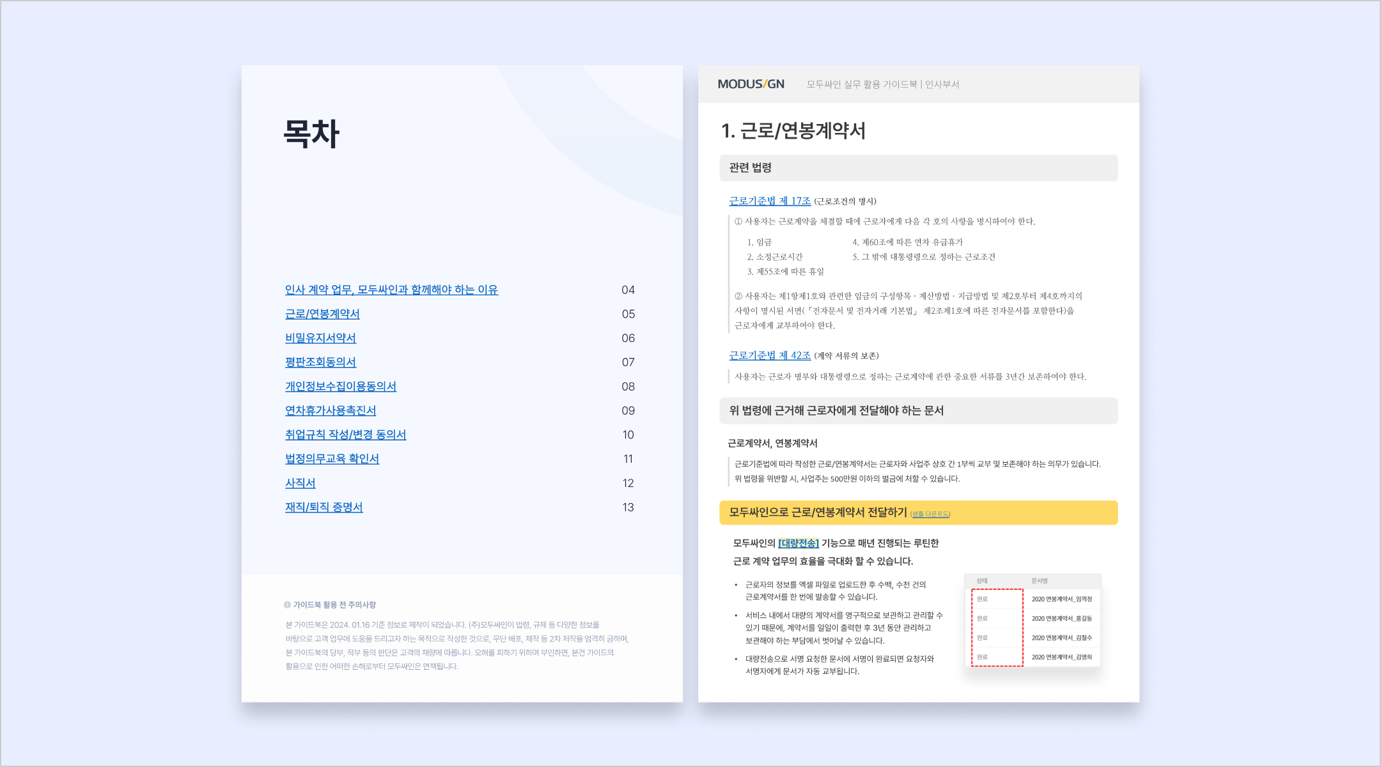Click bullet starting '대량전송으로 서명 요청한 문서에'
1381x767 pixels.
coord(839,665)
